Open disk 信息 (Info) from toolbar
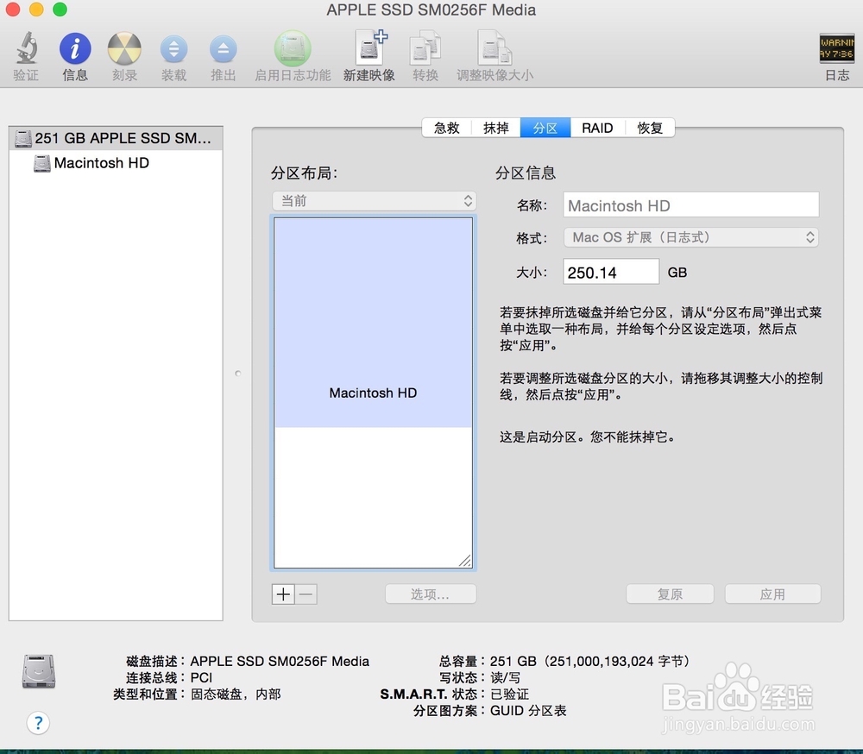Image resolution: width=863 pixels, height=754 pixels. [74, 53]
